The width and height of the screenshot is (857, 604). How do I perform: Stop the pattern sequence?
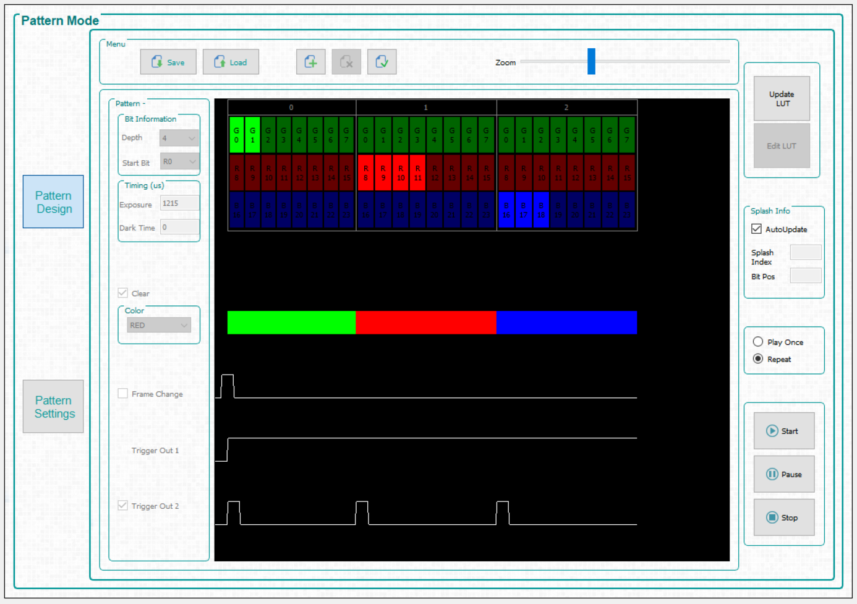pos(783,517)
